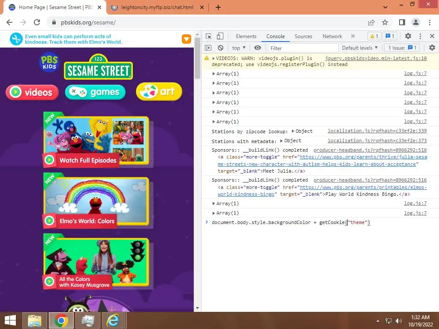Image resolution: width=439 pixels, height=329 pixels.
Task: Open DevTools settings gear
Action: 408,36
